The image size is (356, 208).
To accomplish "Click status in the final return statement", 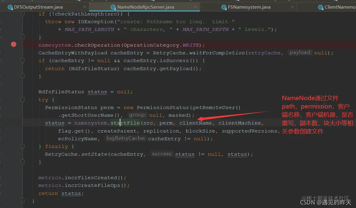I will click(71, 194).
